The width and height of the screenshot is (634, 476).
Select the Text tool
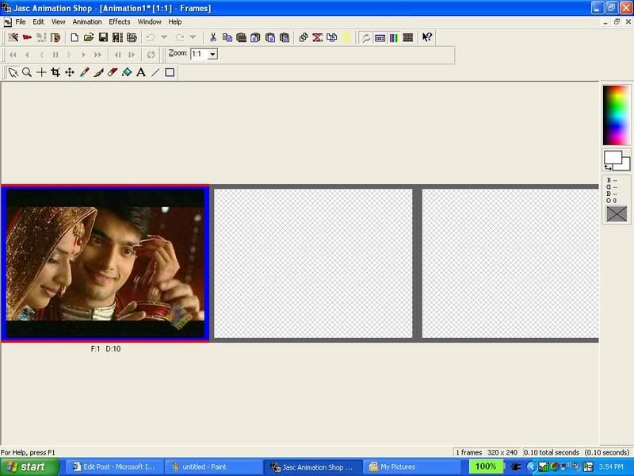141,72
